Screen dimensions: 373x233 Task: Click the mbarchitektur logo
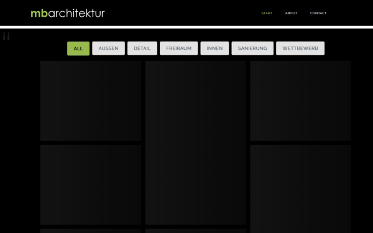pyautogui.click(x=68, y=13)
